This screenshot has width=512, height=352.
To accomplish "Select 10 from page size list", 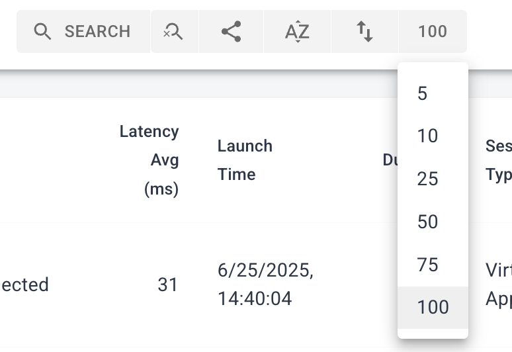I will pyautogui.click(x=433, y=136).
